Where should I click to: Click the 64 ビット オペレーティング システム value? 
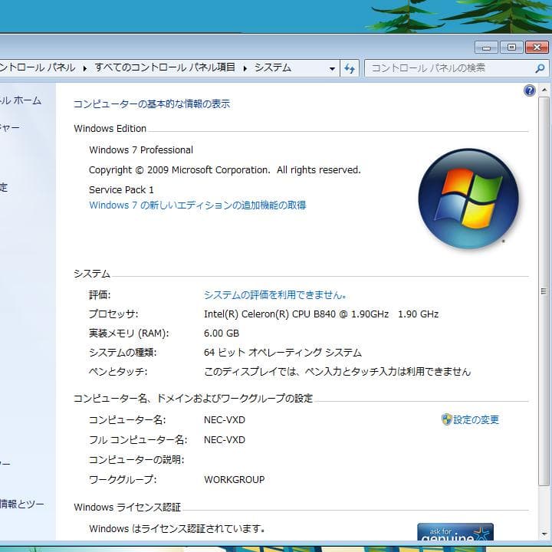(283, 353)
